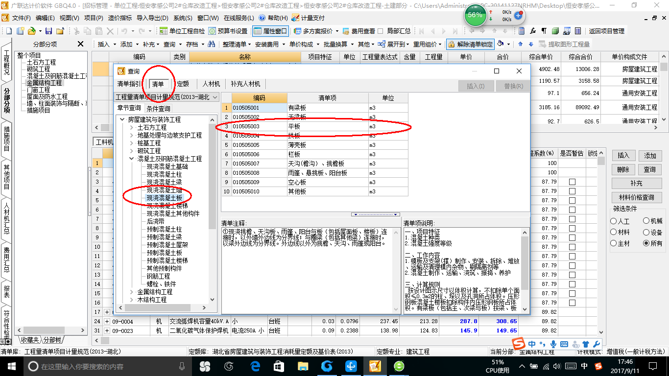This screenshot has height=376, width=669.
Task: Switch to the 人材机 tab in query dialog
Action: (212, 84)
